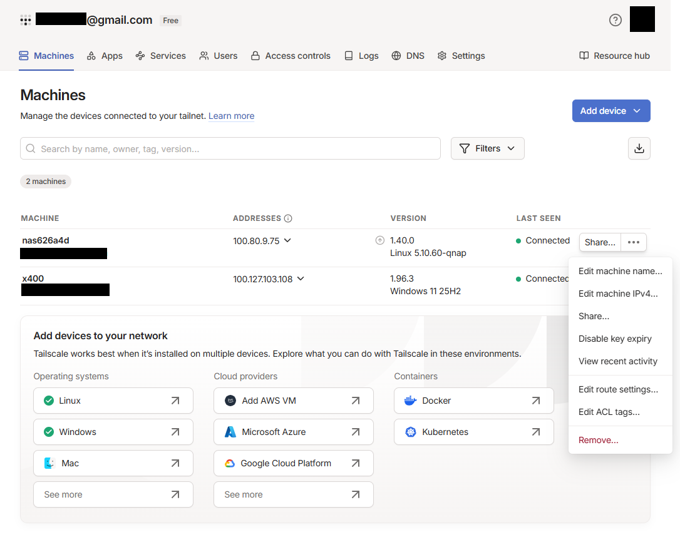Open the help question mark icon
This screenshot has width=680, height=537.
click(615, 20)
